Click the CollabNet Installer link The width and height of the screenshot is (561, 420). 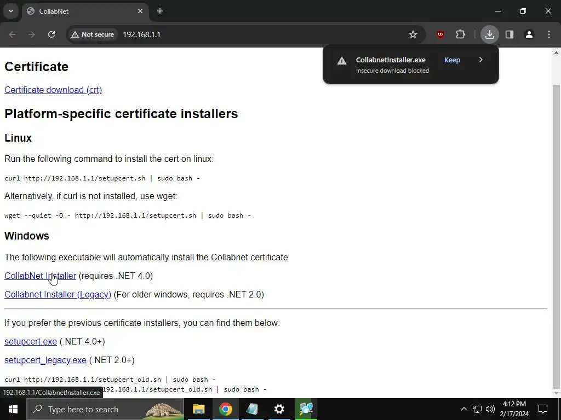pos(40,276)
